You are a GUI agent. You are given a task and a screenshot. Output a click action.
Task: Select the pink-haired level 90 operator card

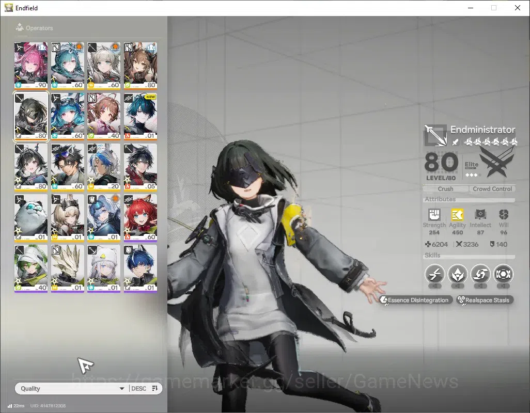tap(31, 66)
